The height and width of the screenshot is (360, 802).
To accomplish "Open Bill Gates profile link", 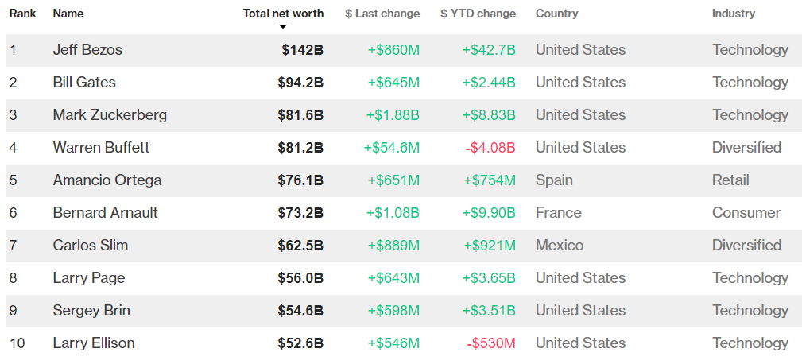I will (x=84, y=83).
